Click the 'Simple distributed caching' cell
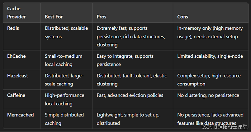 click(x=64, y=119)
